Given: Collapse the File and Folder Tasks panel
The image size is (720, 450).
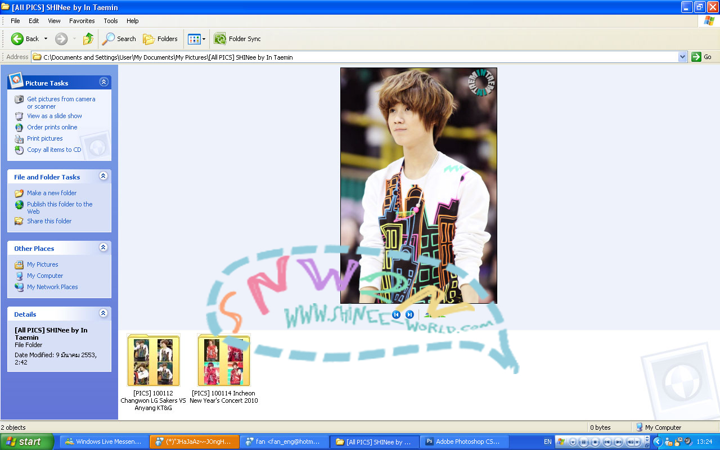Looking at the screenshot, I should [103, 176].
